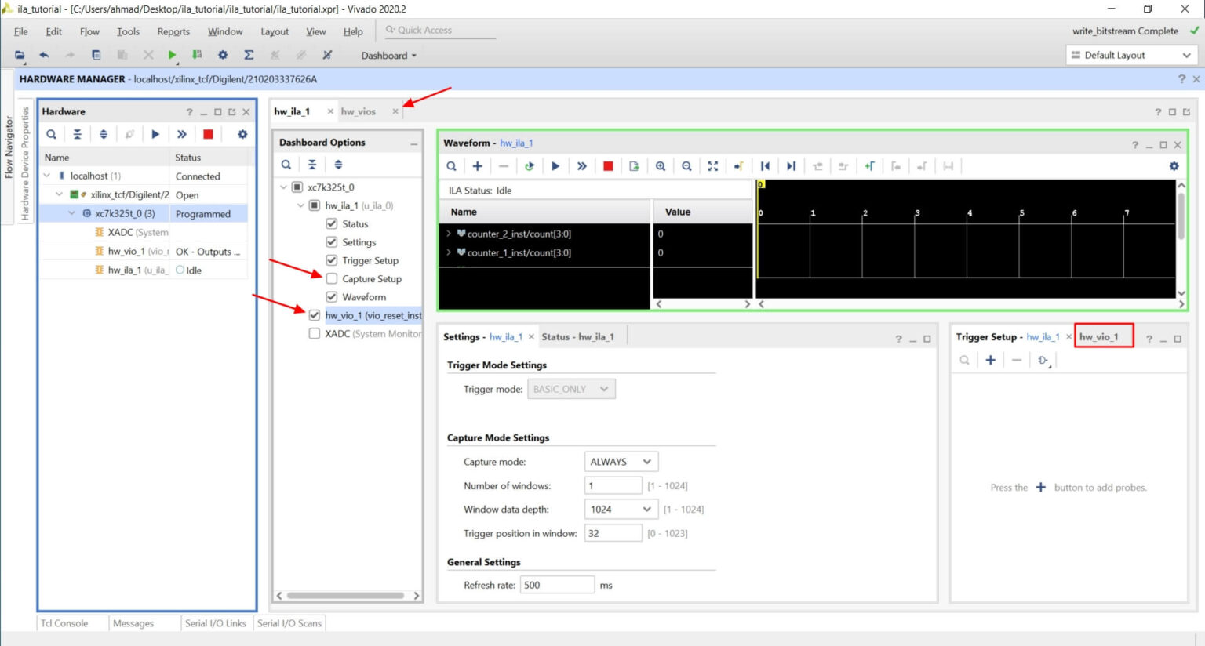Add probe with plus icon in Trigger Setup

click(x=991, y=360)
